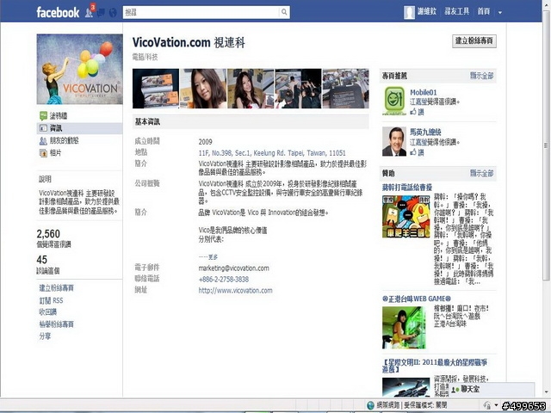Click the Create Page (建立粉絲專頁) button

[474, 41]
